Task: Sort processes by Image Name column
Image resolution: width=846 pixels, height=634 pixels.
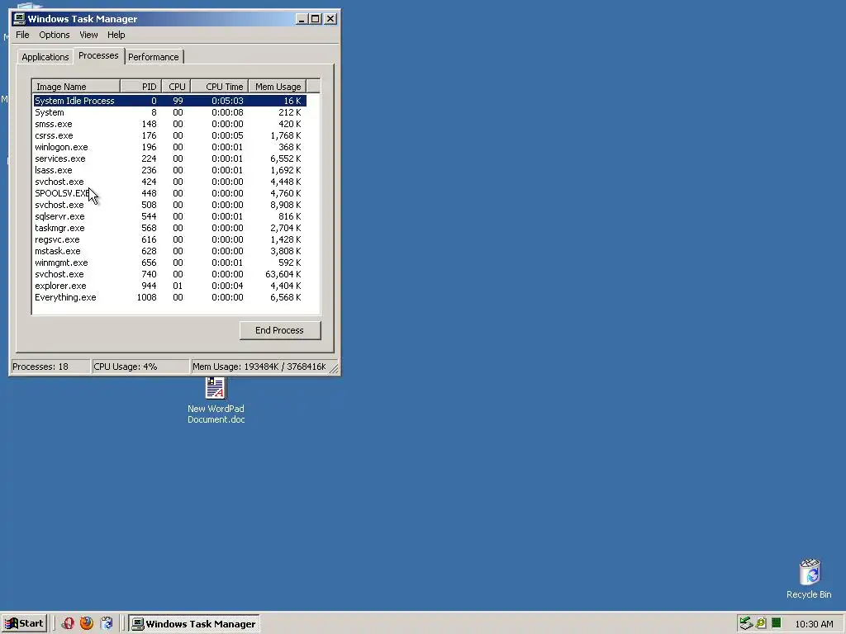Action: 76,86
